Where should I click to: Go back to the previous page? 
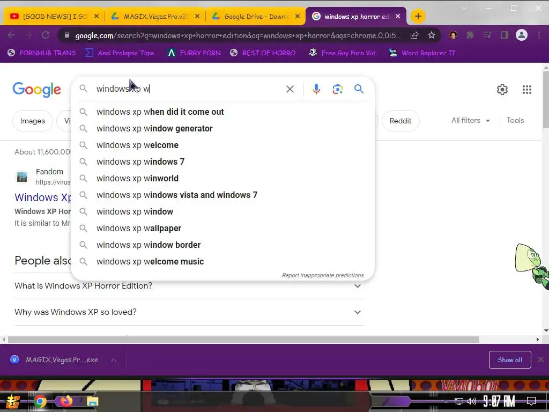[11, 35]
